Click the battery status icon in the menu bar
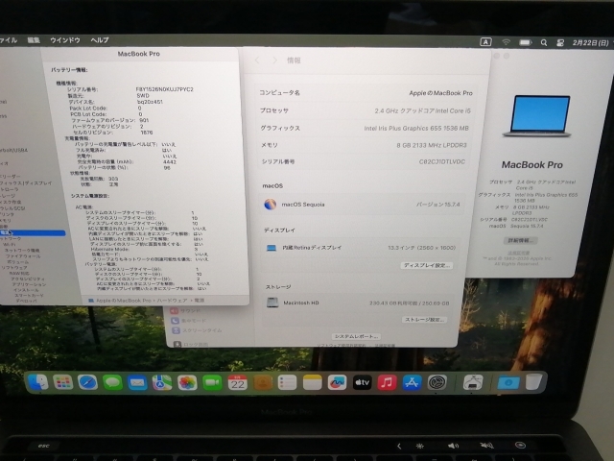Viewport: 614px width, 461px height. click(526, 42)
